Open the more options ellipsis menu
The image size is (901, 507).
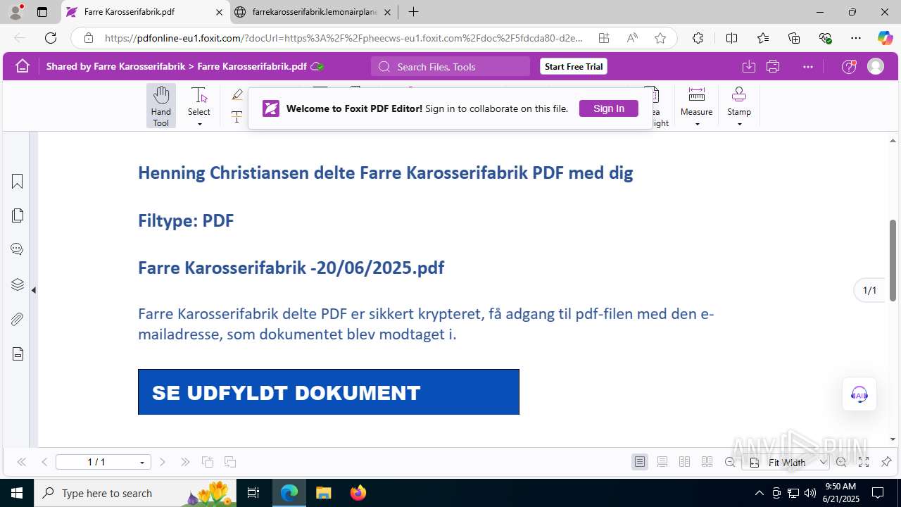807,66
